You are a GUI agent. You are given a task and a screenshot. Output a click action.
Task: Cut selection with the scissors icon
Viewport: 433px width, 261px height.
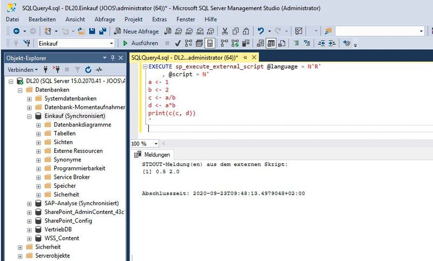[225, 31]
